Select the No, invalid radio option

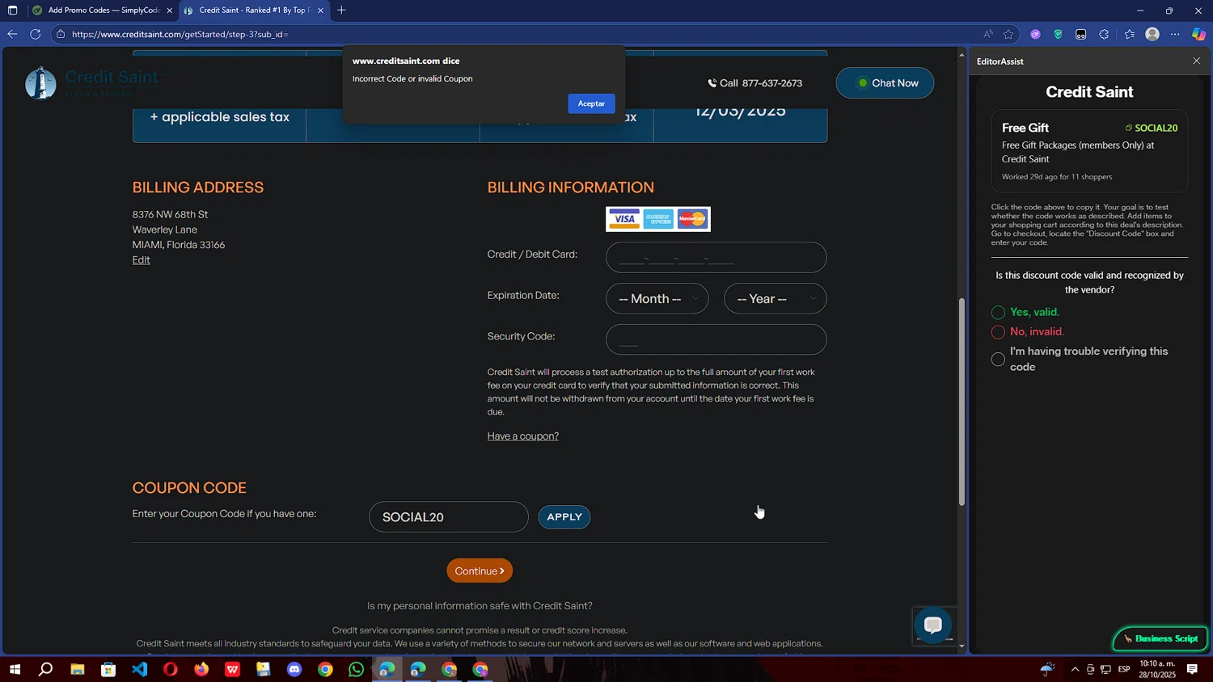tap(998, 332)
